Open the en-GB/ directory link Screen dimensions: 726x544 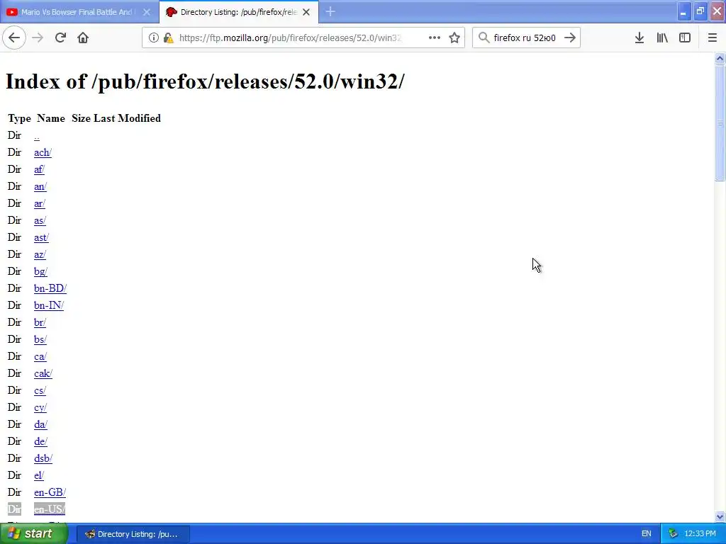tap(50, 492)
